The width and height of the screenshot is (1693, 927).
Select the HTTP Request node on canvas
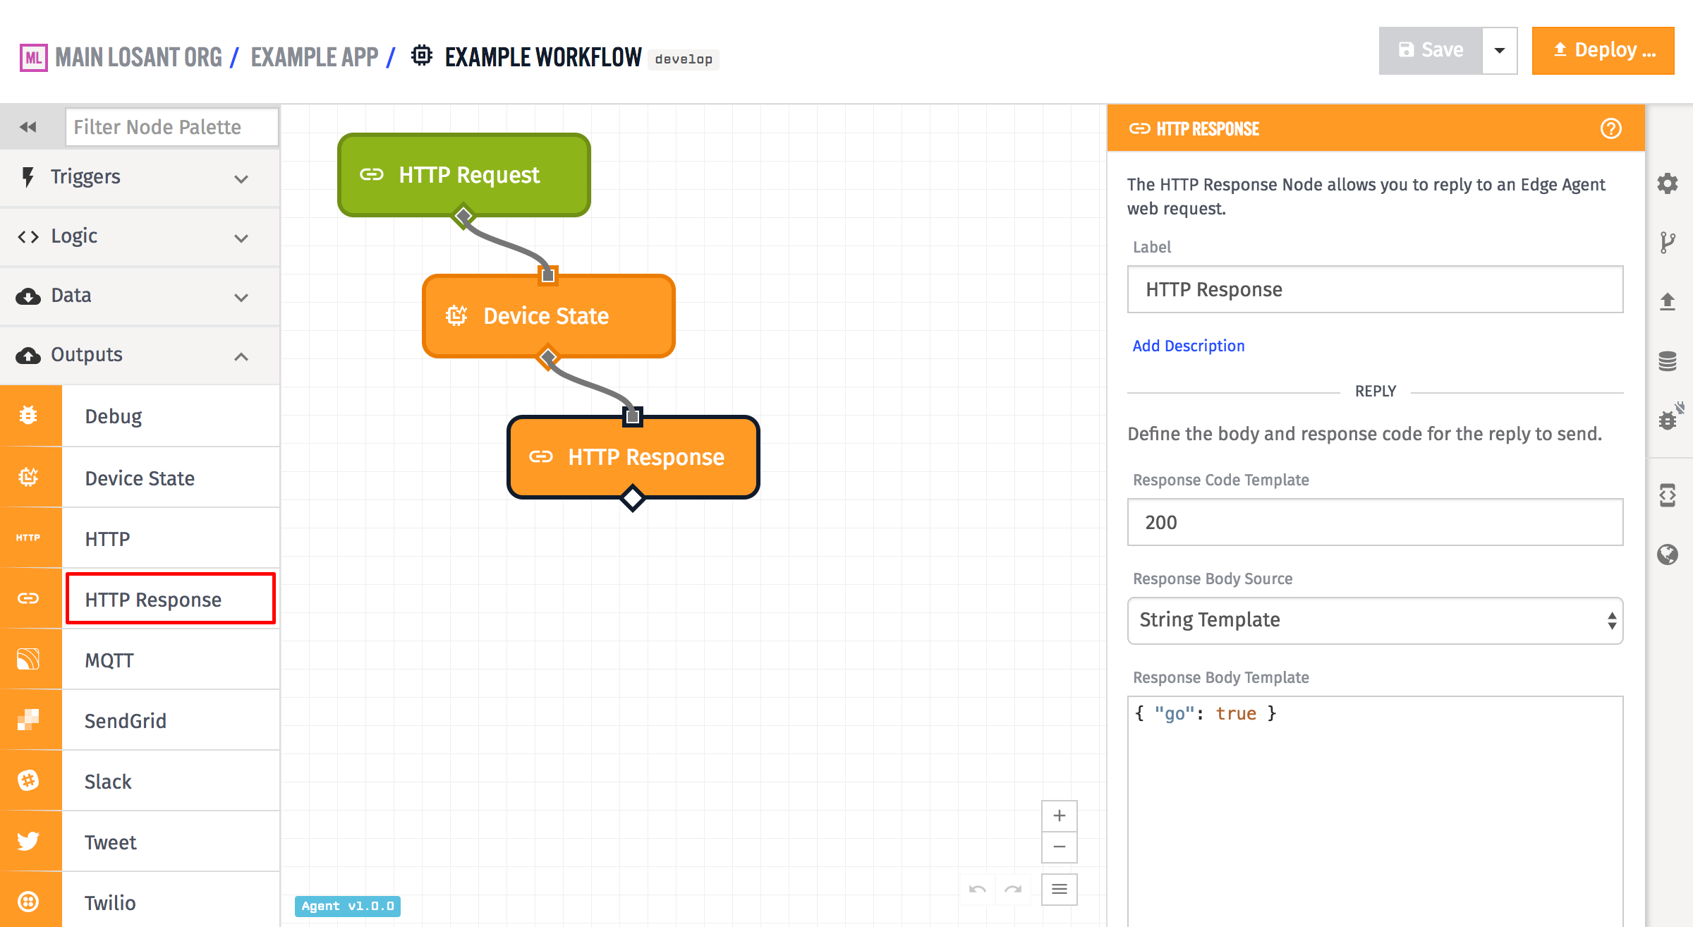tap(463, 175)
